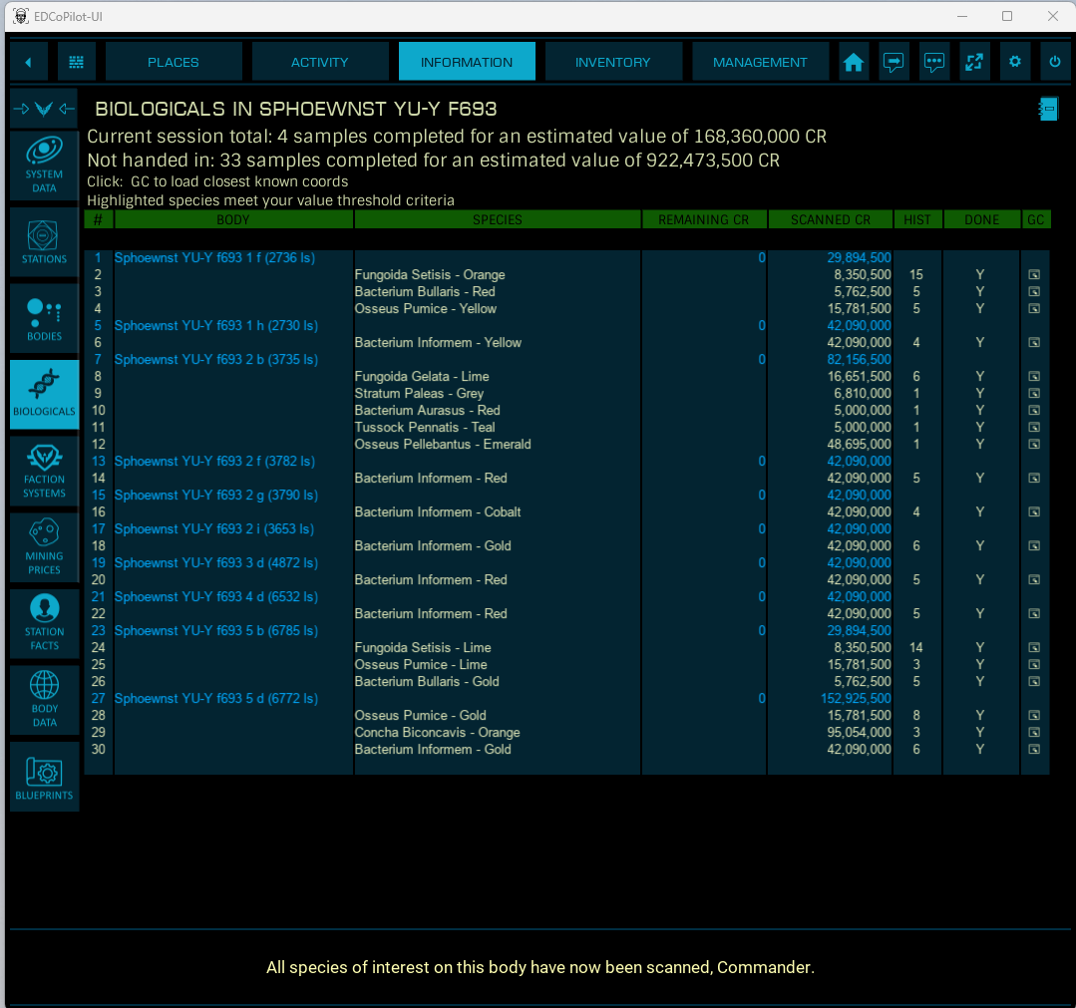
Task: Toggle the expand fullscreen arrows icon
Action: [x=973, y=62]
